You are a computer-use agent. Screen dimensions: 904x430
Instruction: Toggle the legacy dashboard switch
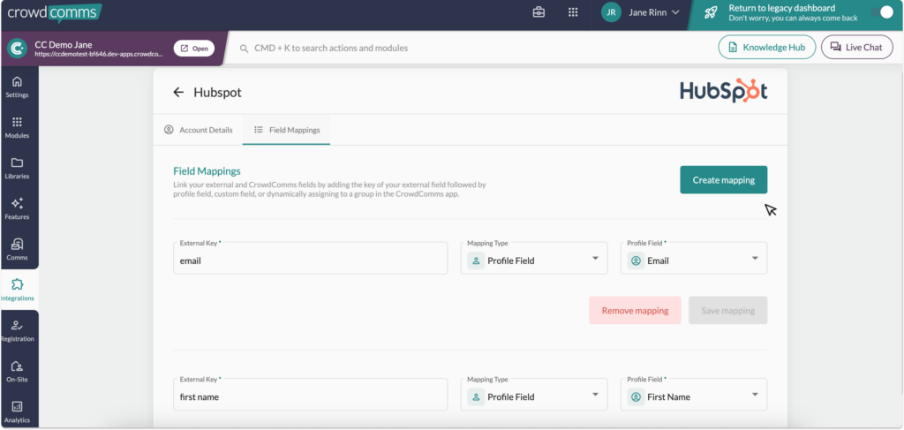[879, 12]
